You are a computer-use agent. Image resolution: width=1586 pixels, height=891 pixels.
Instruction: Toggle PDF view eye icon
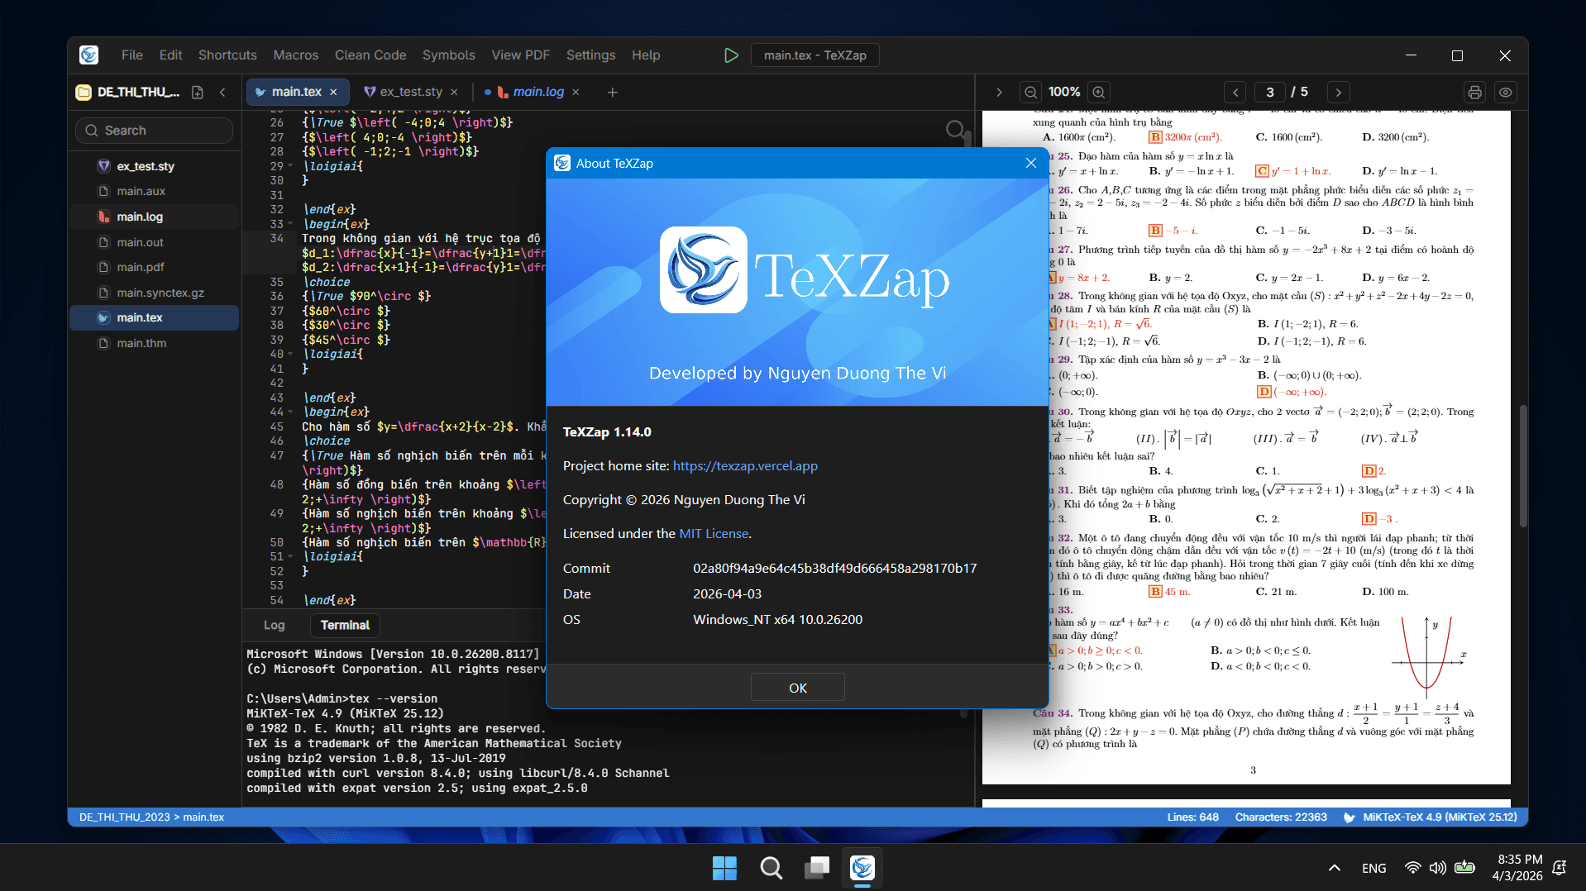pos(1506,93)
